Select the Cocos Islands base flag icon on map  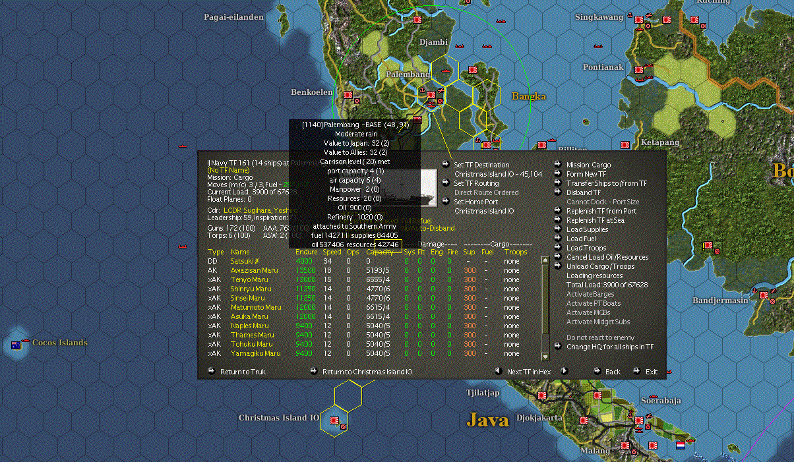click(x=16, y=345)
